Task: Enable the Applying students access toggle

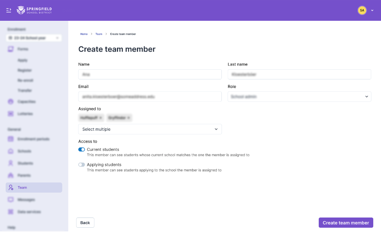Action: pos(82,165)
